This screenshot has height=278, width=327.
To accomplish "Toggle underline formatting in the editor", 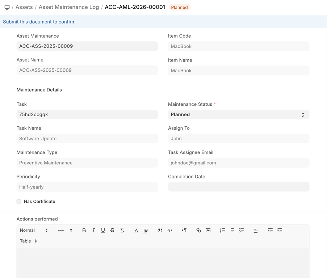I will click(103, 230).
